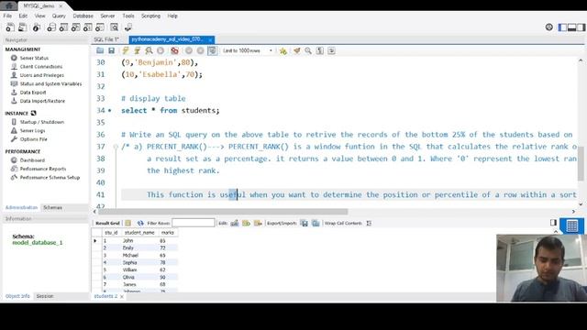
Task: Create a new function icon
Action: pos(100,27)
